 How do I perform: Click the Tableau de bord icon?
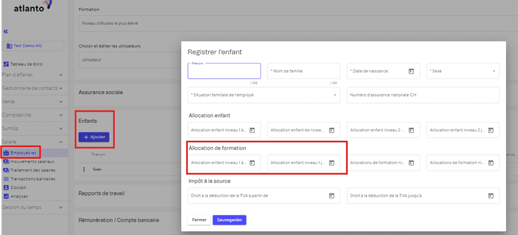click(6, 64)
